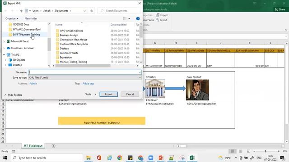Switch to the MT_FieldInput sheet tab
289x162 pixels.
click(x=33, y=146)
